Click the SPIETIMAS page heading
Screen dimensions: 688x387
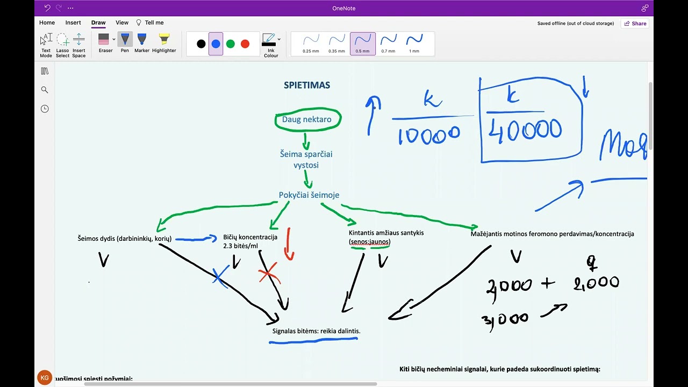tap(307, 85)
